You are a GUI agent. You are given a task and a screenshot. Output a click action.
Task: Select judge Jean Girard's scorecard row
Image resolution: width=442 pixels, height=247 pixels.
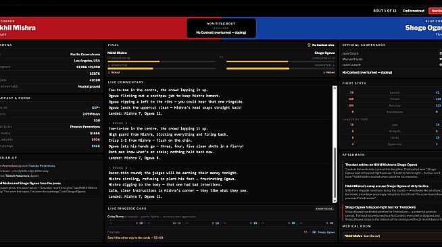[x=392, y=53]
